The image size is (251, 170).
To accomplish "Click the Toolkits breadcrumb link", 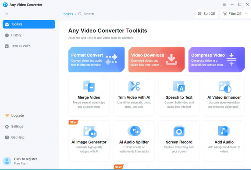I will (x=67, y=14).
